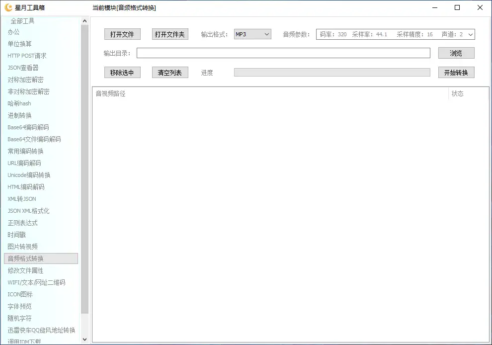Click the 状态 column header
Image resolution: width=492 pixels, height=345 pixels.
tap(469, 93)
